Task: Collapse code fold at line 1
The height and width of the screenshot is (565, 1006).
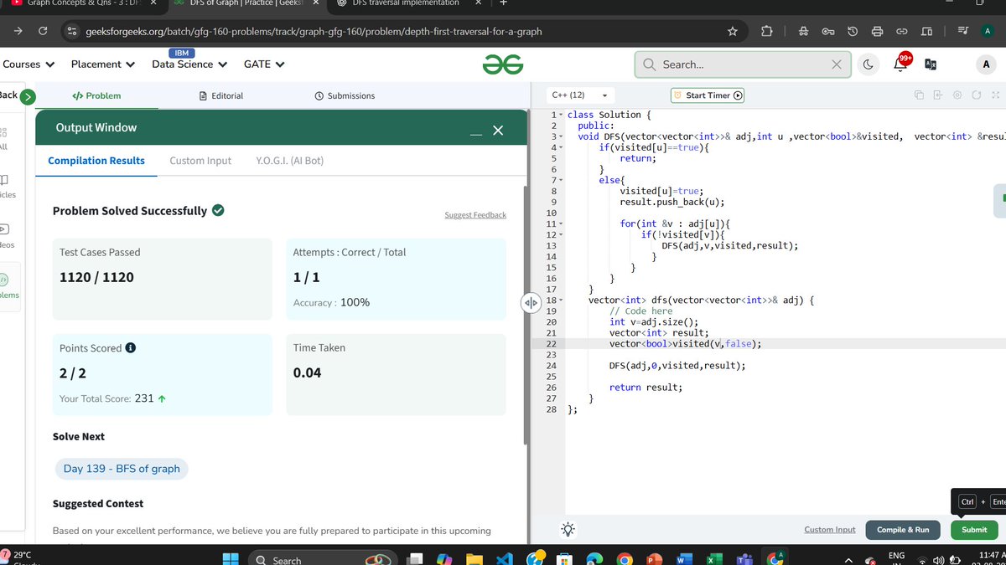Action: coord(560,115)
